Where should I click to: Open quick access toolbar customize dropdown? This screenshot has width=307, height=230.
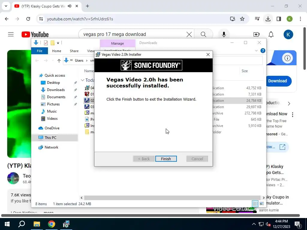click(x=58, y=43)
